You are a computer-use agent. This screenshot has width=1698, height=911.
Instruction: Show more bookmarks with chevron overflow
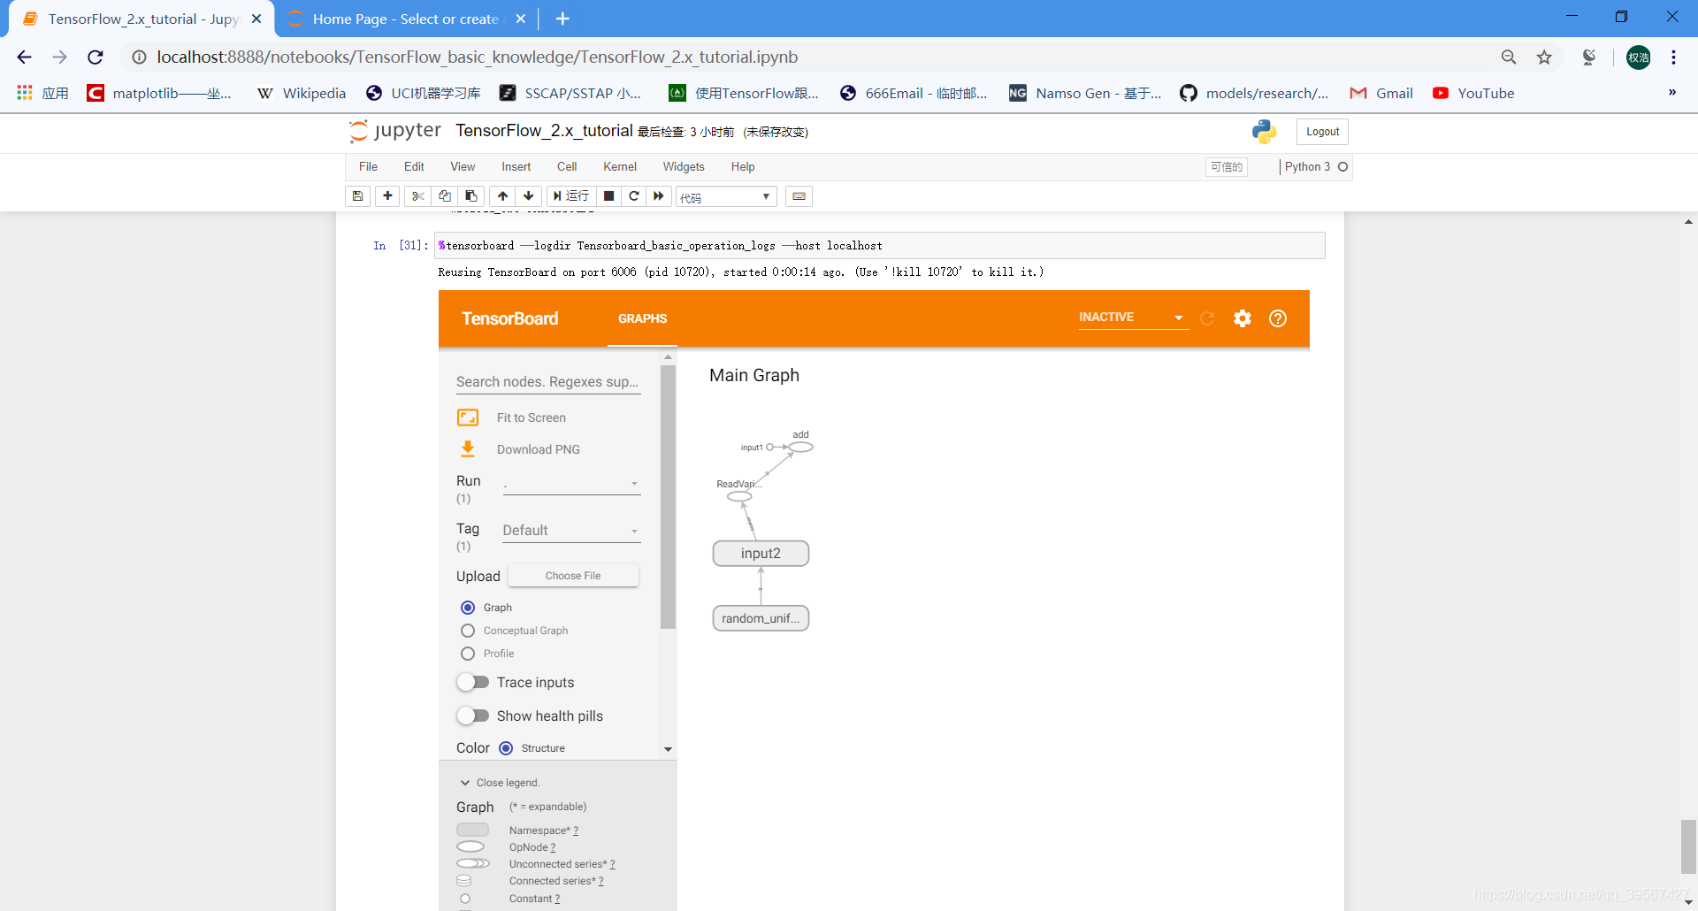tap(1671, 93)
